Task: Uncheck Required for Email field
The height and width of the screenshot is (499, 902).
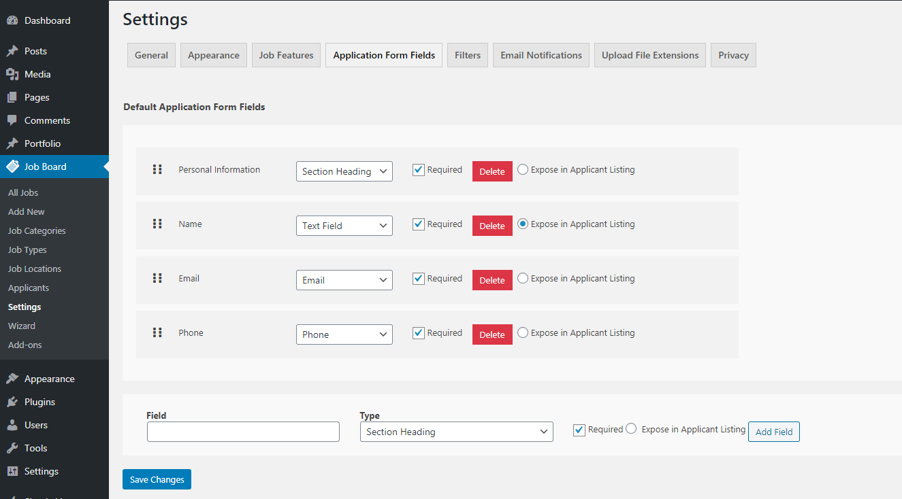Action: tap(419, 279)
